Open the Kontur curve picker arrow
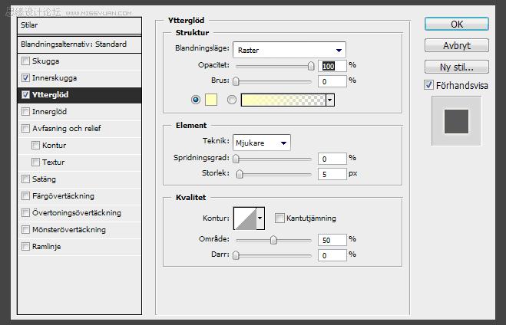The width and height of the screenshot is (506, 325). [x=260, y=218]
